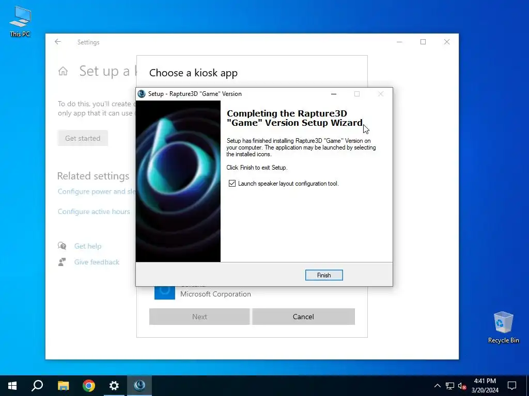Viewport: 529px width, 396px height.
Task: Click the Show desktop strip on the taskbar
Action: pyautogui.click(x=527, y=386)
